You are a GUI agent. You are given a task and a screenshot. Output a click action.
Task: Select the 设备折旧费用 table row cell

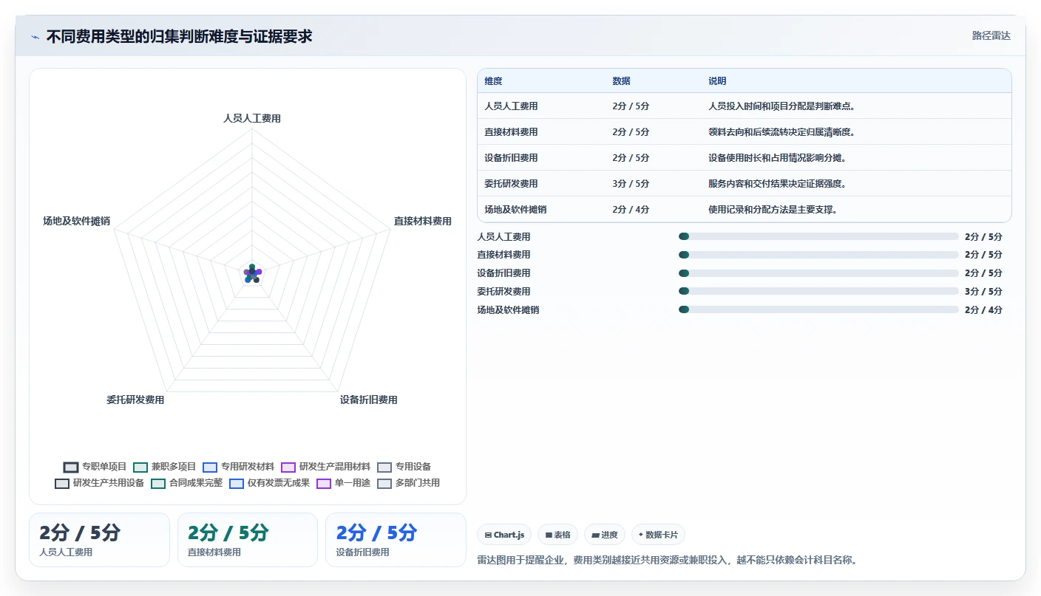point(511,158)
